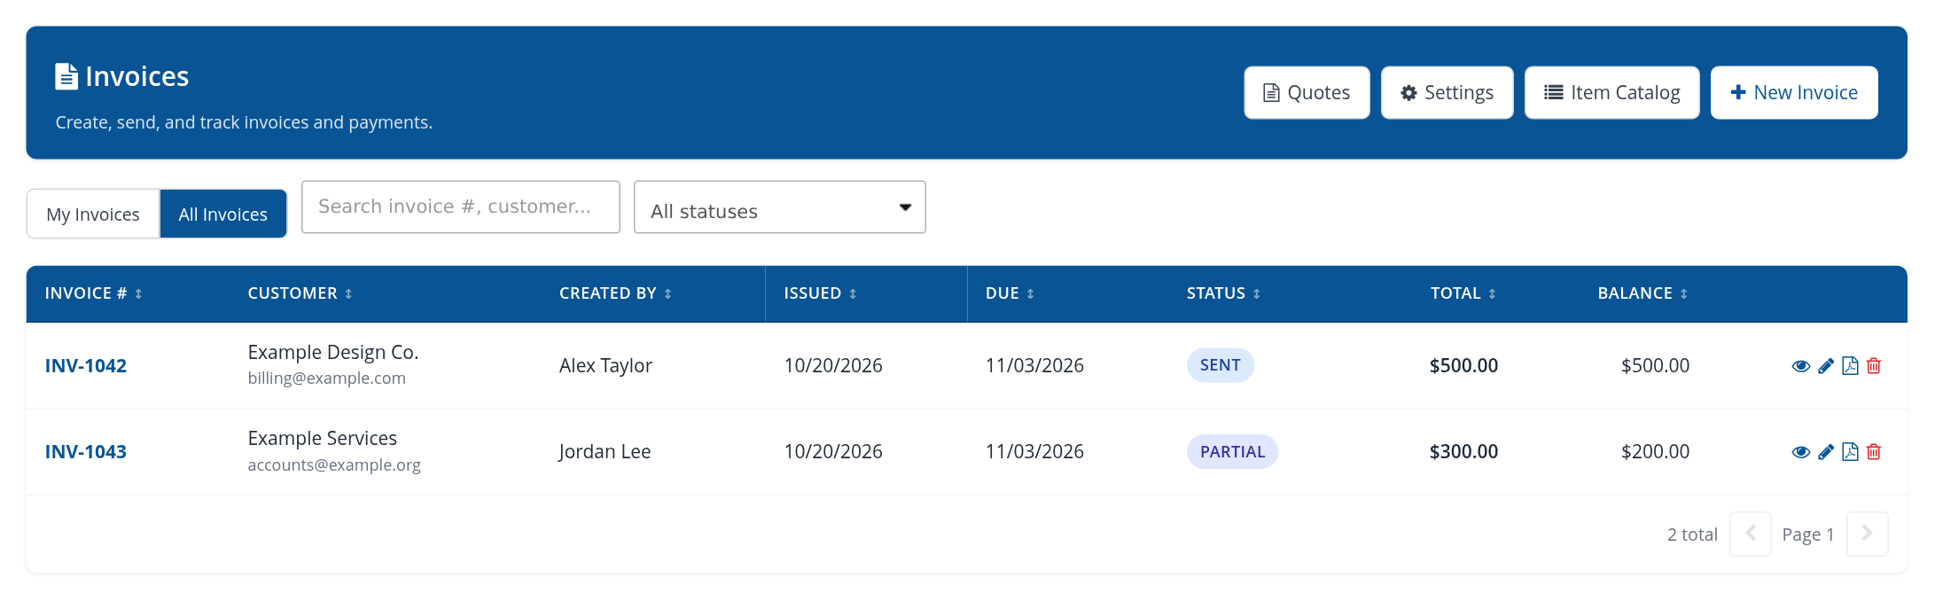Sort table by Balance column
The width and height of the screenshot is (1935, 601).
1642,293
